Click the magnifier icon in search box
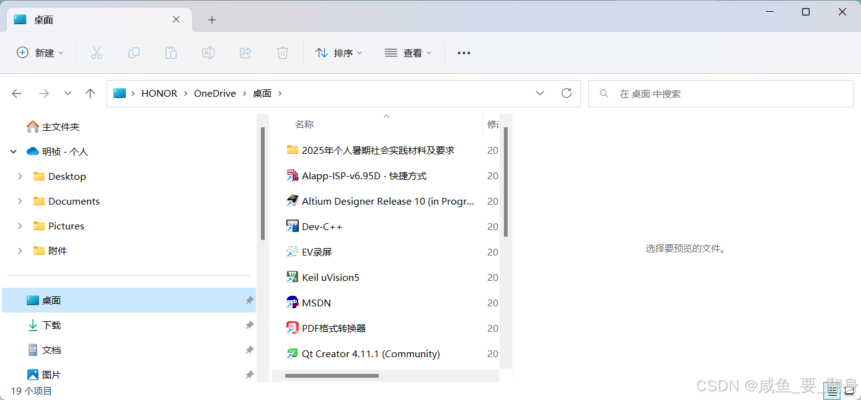This screenshot has width=861, height=400. tap(604, 94)
